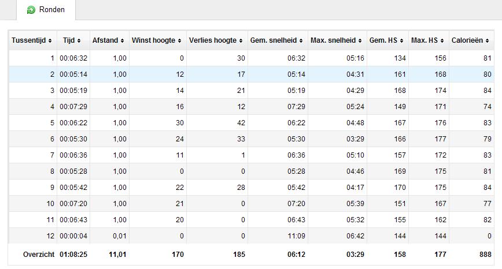Sort by Calorieën column arrows
Viewport: 502px width, 269px height.
[x=487, y=41]
